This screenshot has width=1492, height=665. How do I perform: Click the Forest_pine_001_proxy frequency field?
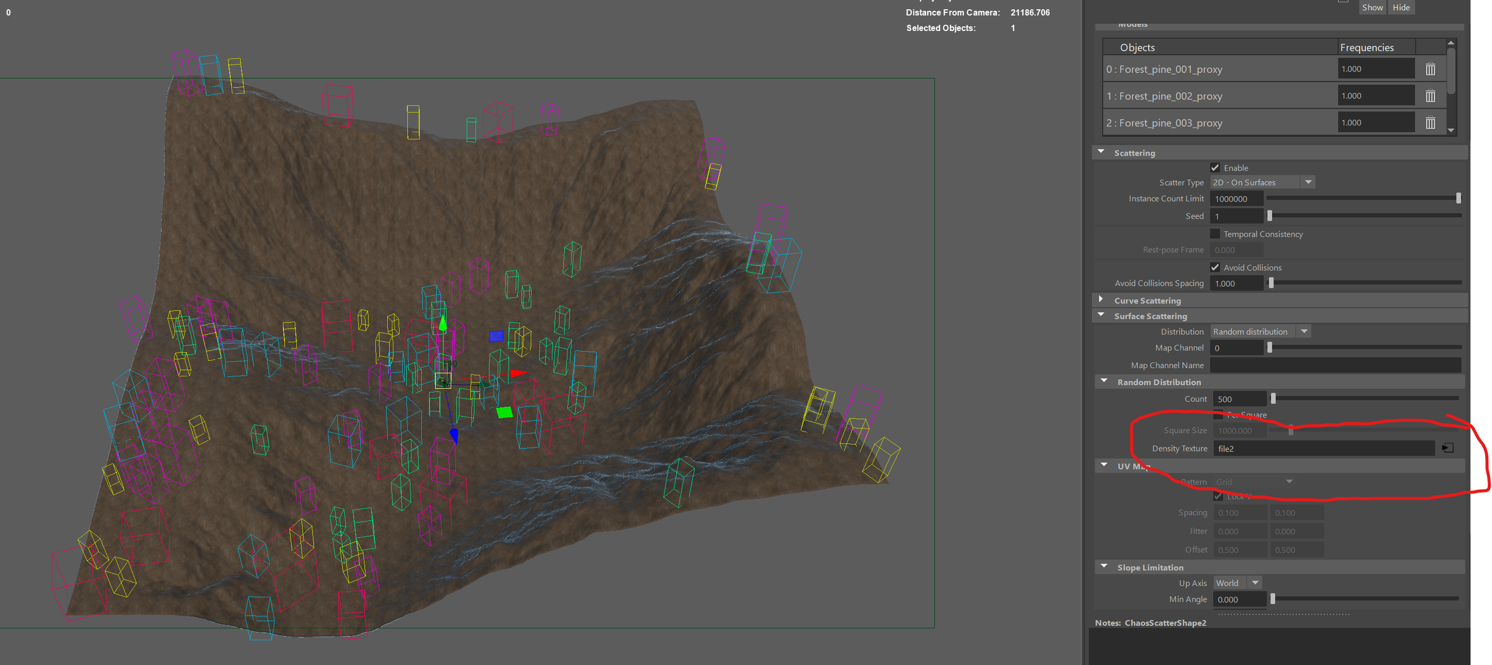click(x=1376, y=69)
